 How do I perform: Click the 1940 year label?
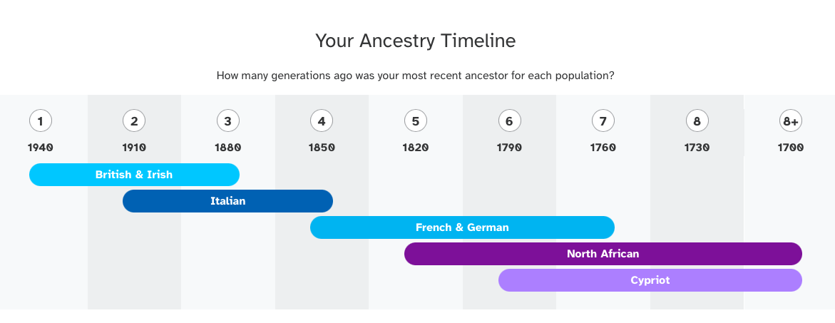pyautogui.click(x=41, y=148)
